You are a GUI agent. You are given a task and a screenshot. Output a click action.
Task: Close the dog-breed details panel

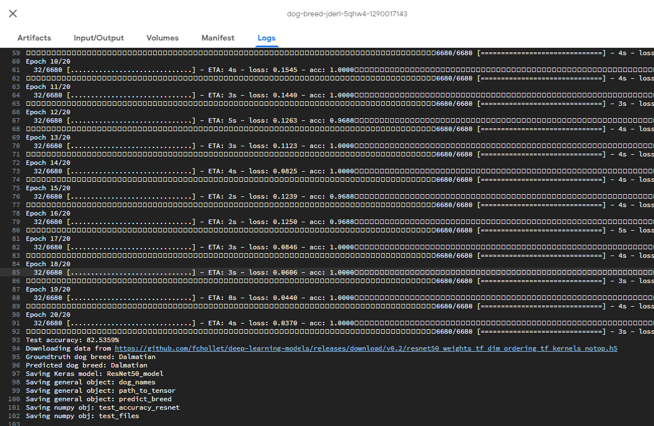[13, 14]
